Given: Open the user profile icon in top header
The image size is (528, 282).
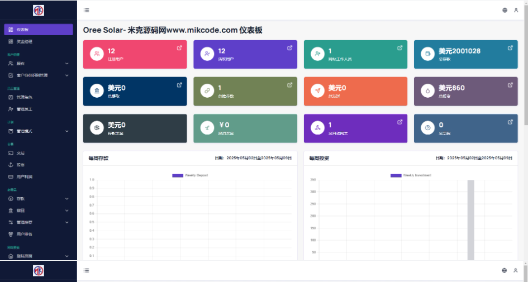Looking at the screenshot, I should (x=516, y=11).
